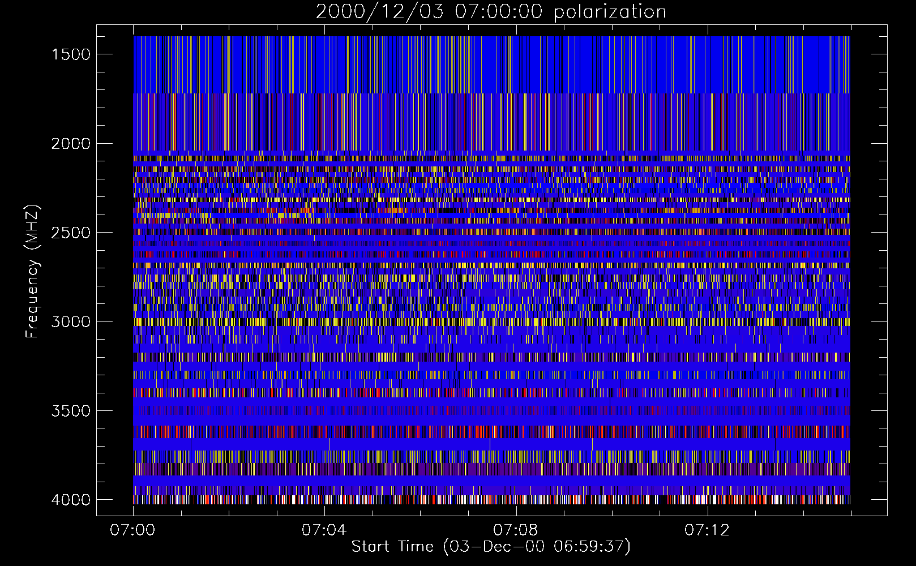Click the 'Start Time (03-Dec-00 06:59:37)' axis title

(x=491, y=547)
